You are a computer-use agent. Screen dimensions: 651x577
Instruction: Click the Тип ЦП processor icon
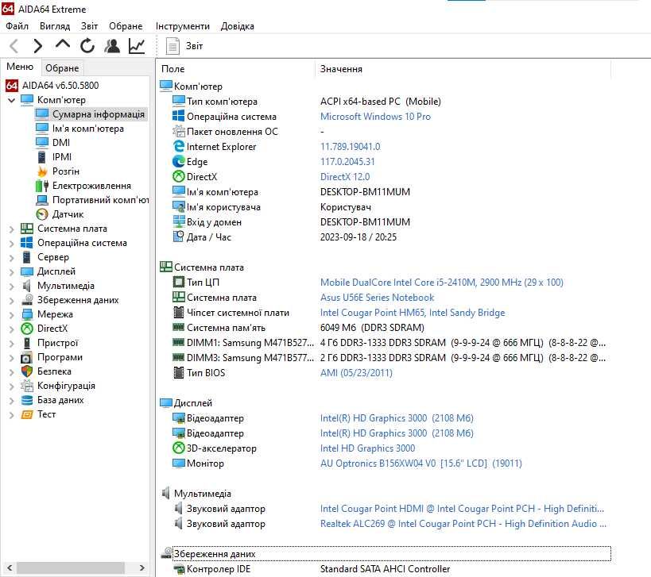point(179,283)
